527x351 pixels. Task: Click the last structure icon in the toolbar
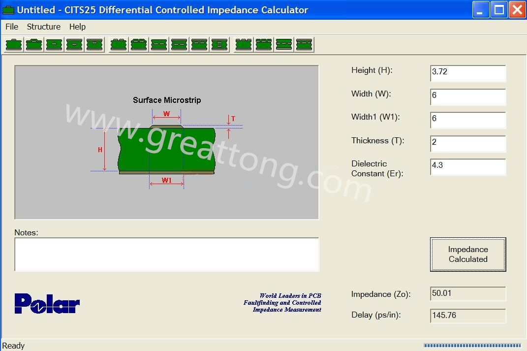(x=304, y=45)
